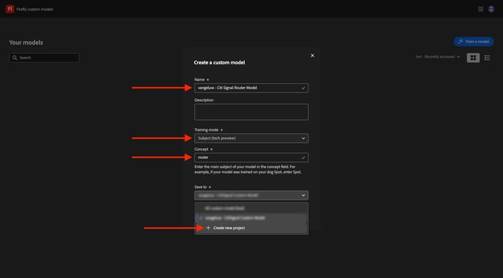Click the Name input field
This screenshot has height=278, width=503.
point(251,88)
